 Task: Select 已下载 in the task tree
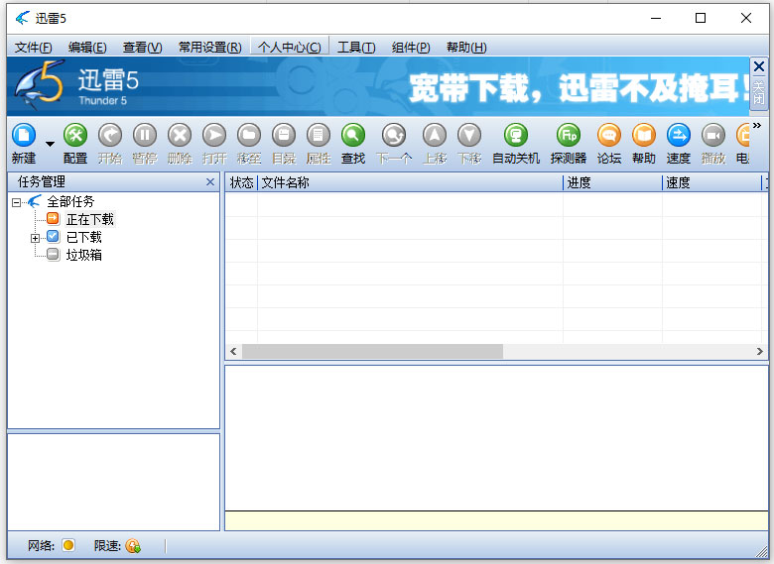(x=84, y=238)
